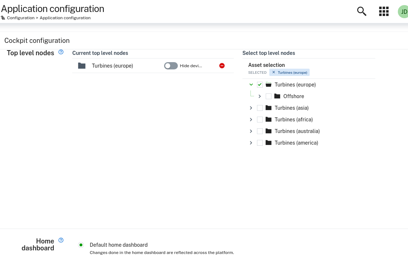The width and height of the screenshot is (408, 258).
Task: Select Turbines (australia) in the asset tree
Action: tap(297, 131)
